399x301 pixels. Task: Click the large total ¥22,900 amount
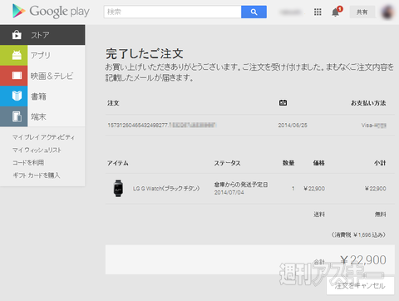(363, 260)
